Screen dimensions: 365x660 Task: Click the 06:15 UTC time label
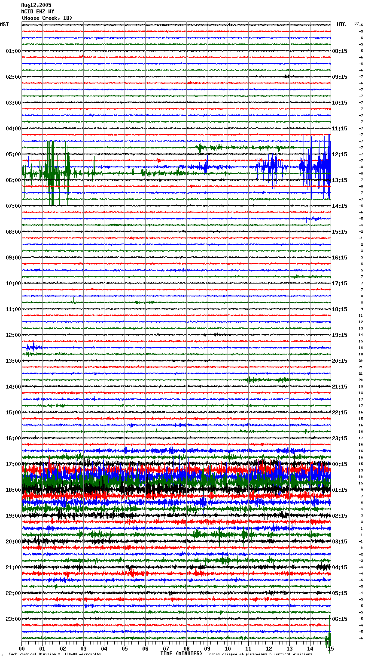(x=340, y=619)
